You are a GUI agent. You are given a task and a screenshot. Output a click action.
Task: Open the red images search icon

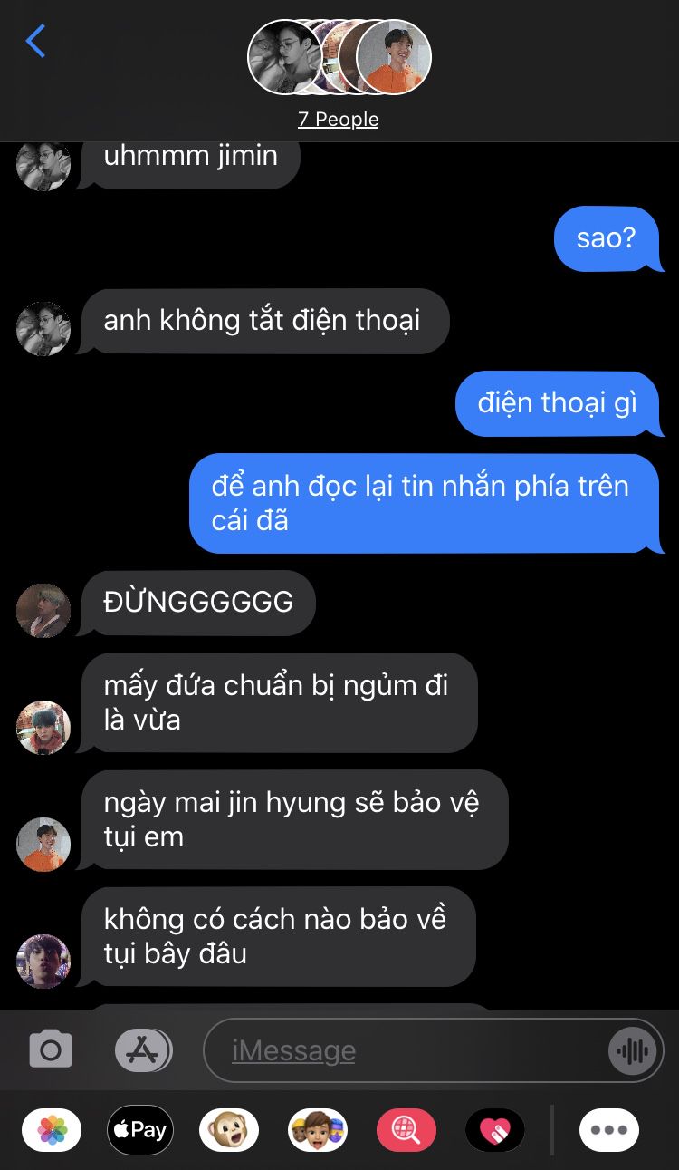406,1130
